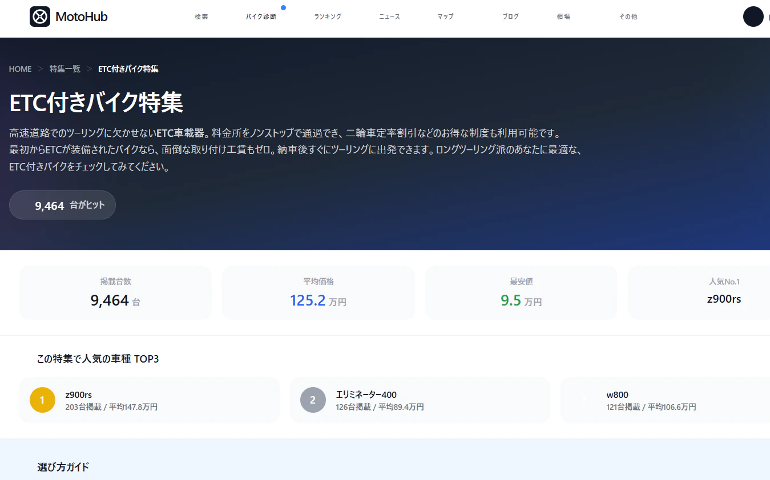Click the 人気No.1 stat label

724,282
